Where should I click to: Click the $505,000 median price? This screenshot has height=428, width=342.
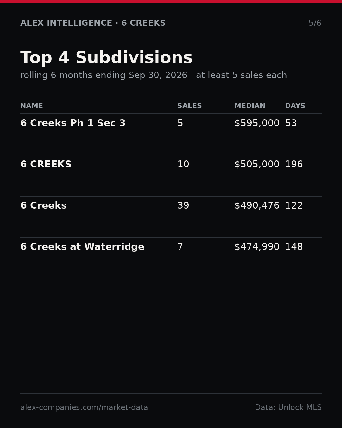click(257, 165)
